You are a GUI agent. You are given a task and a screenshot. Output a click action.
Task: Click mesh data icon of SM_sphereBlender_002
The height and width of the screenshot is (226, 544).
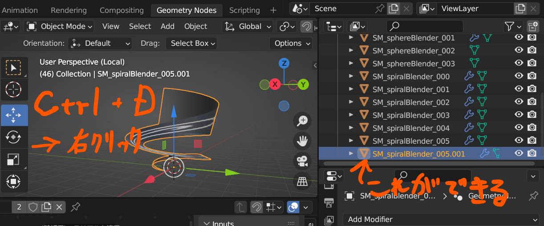(475, 51)
